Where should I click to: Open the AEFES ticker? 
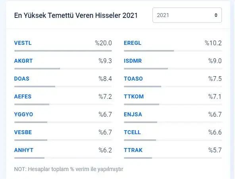23,96
